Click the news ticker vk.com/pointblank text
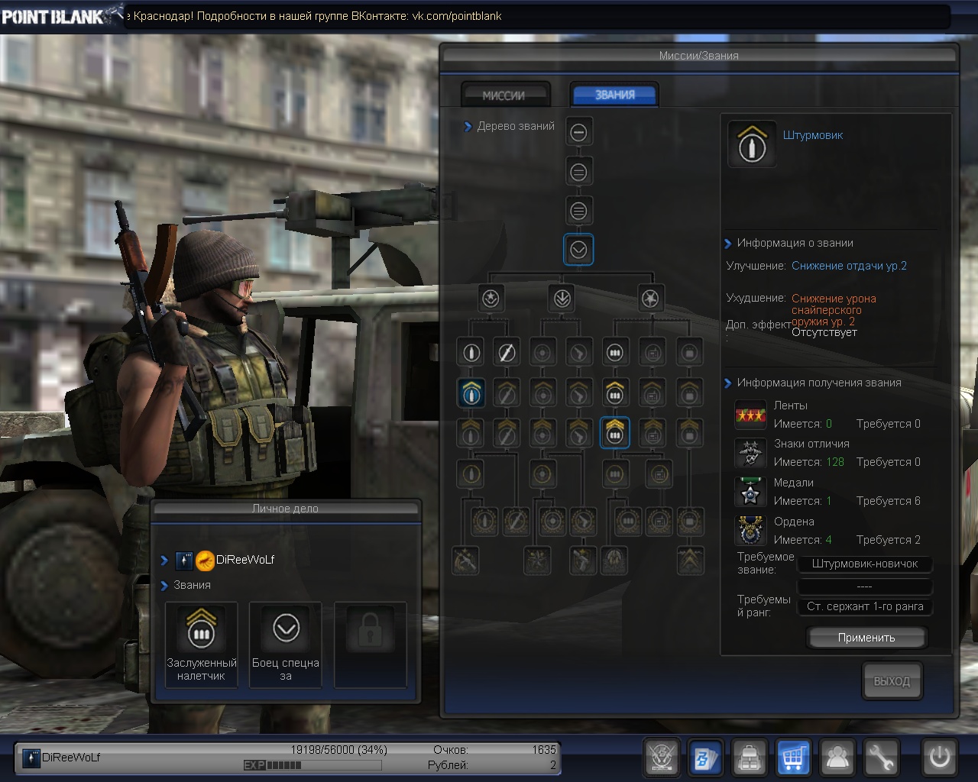 coord(457,16)
